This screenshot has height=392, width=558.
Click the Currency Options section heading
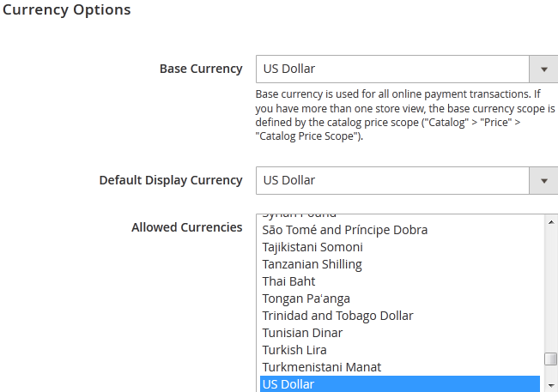pyautogui.click(x=67, y=10)
